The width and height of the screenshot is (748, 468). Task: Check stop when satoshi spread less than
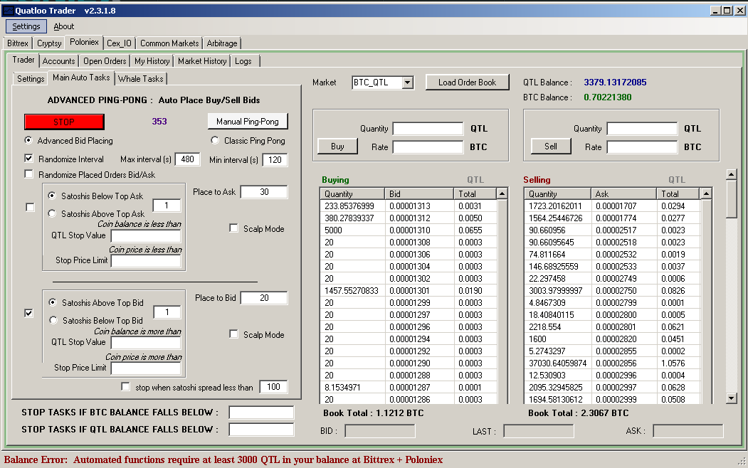coord(125,386)
